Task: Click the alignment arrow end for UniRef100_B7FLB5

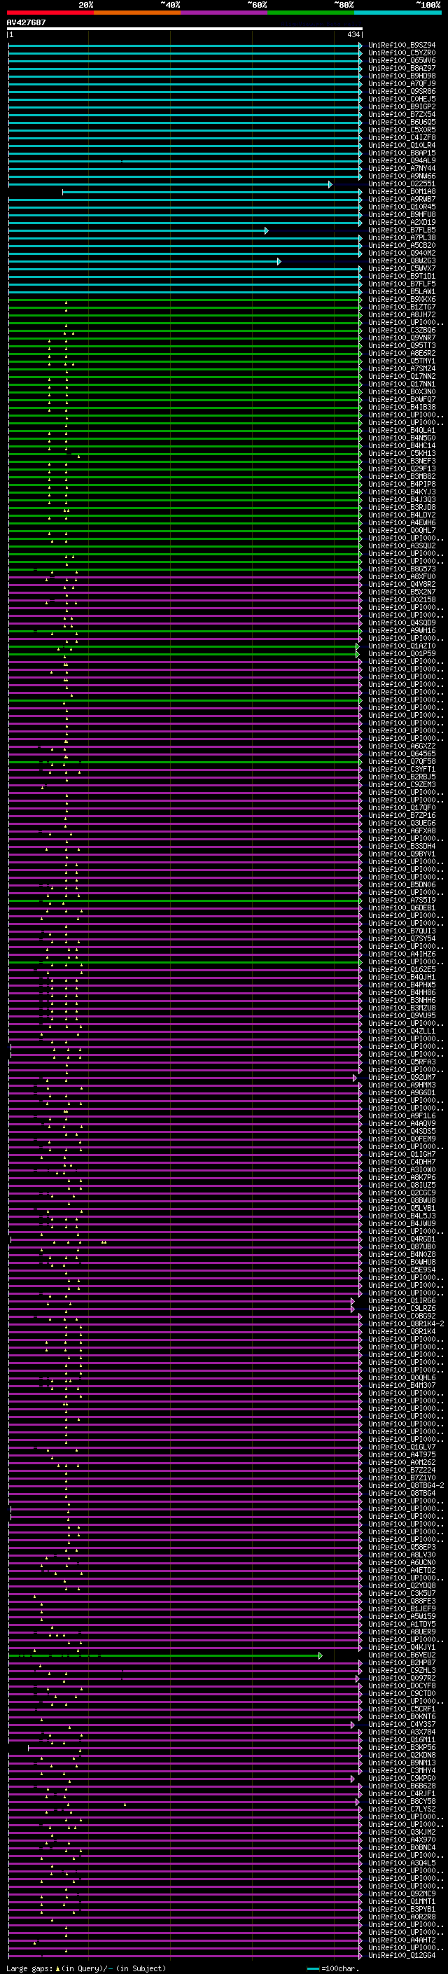Action: click(267, 230)
